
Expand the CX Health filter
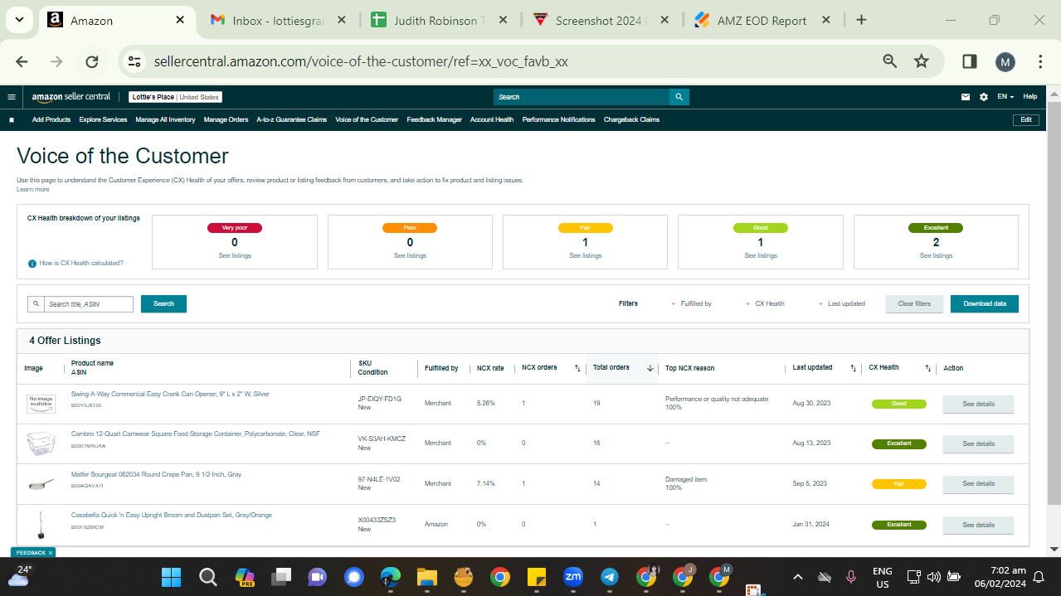pyautogui.click(x=765, y=304)
